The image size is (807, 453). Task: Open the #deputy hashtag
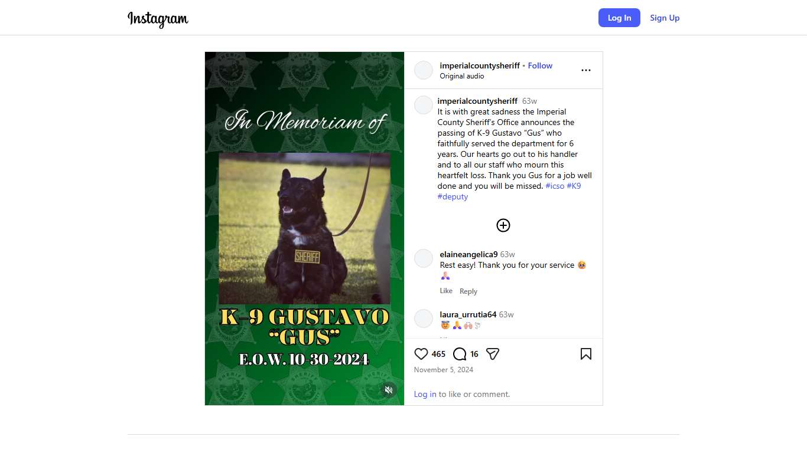(x=453, y=196)
